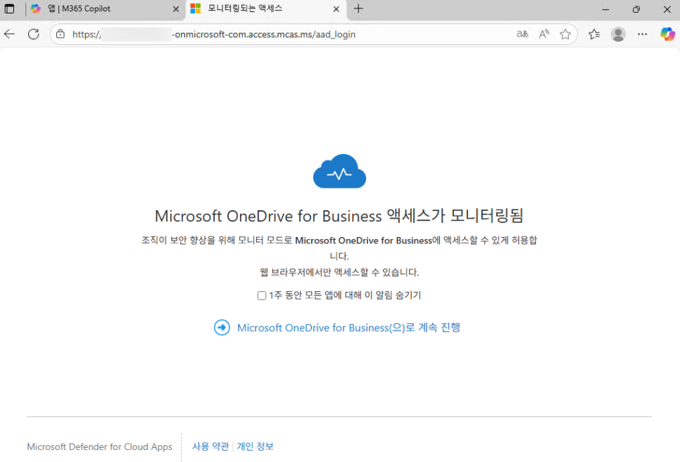Minimize the browser window
The width and height of the screenshot is (680, 462).
tap(605, 9)
